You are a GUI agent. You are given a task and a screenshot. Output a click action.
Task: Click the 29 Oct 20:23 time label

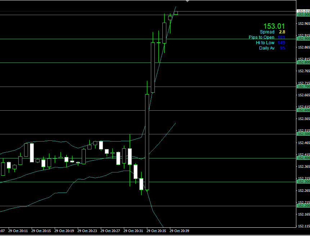tap(87, 231)
